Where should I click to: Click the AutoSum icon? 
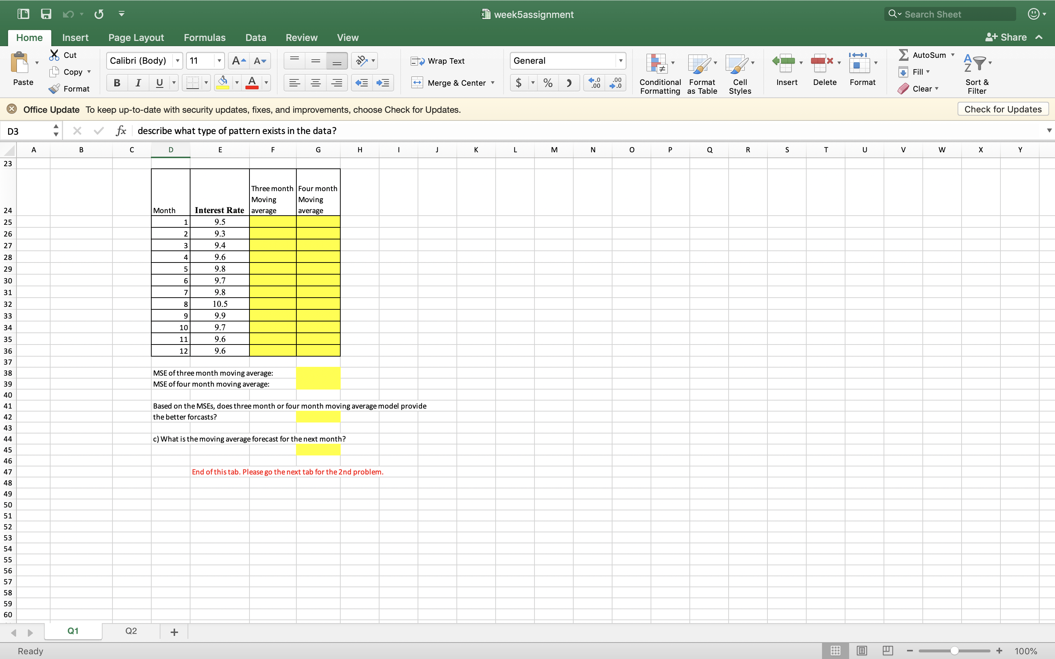pos(903,55)
